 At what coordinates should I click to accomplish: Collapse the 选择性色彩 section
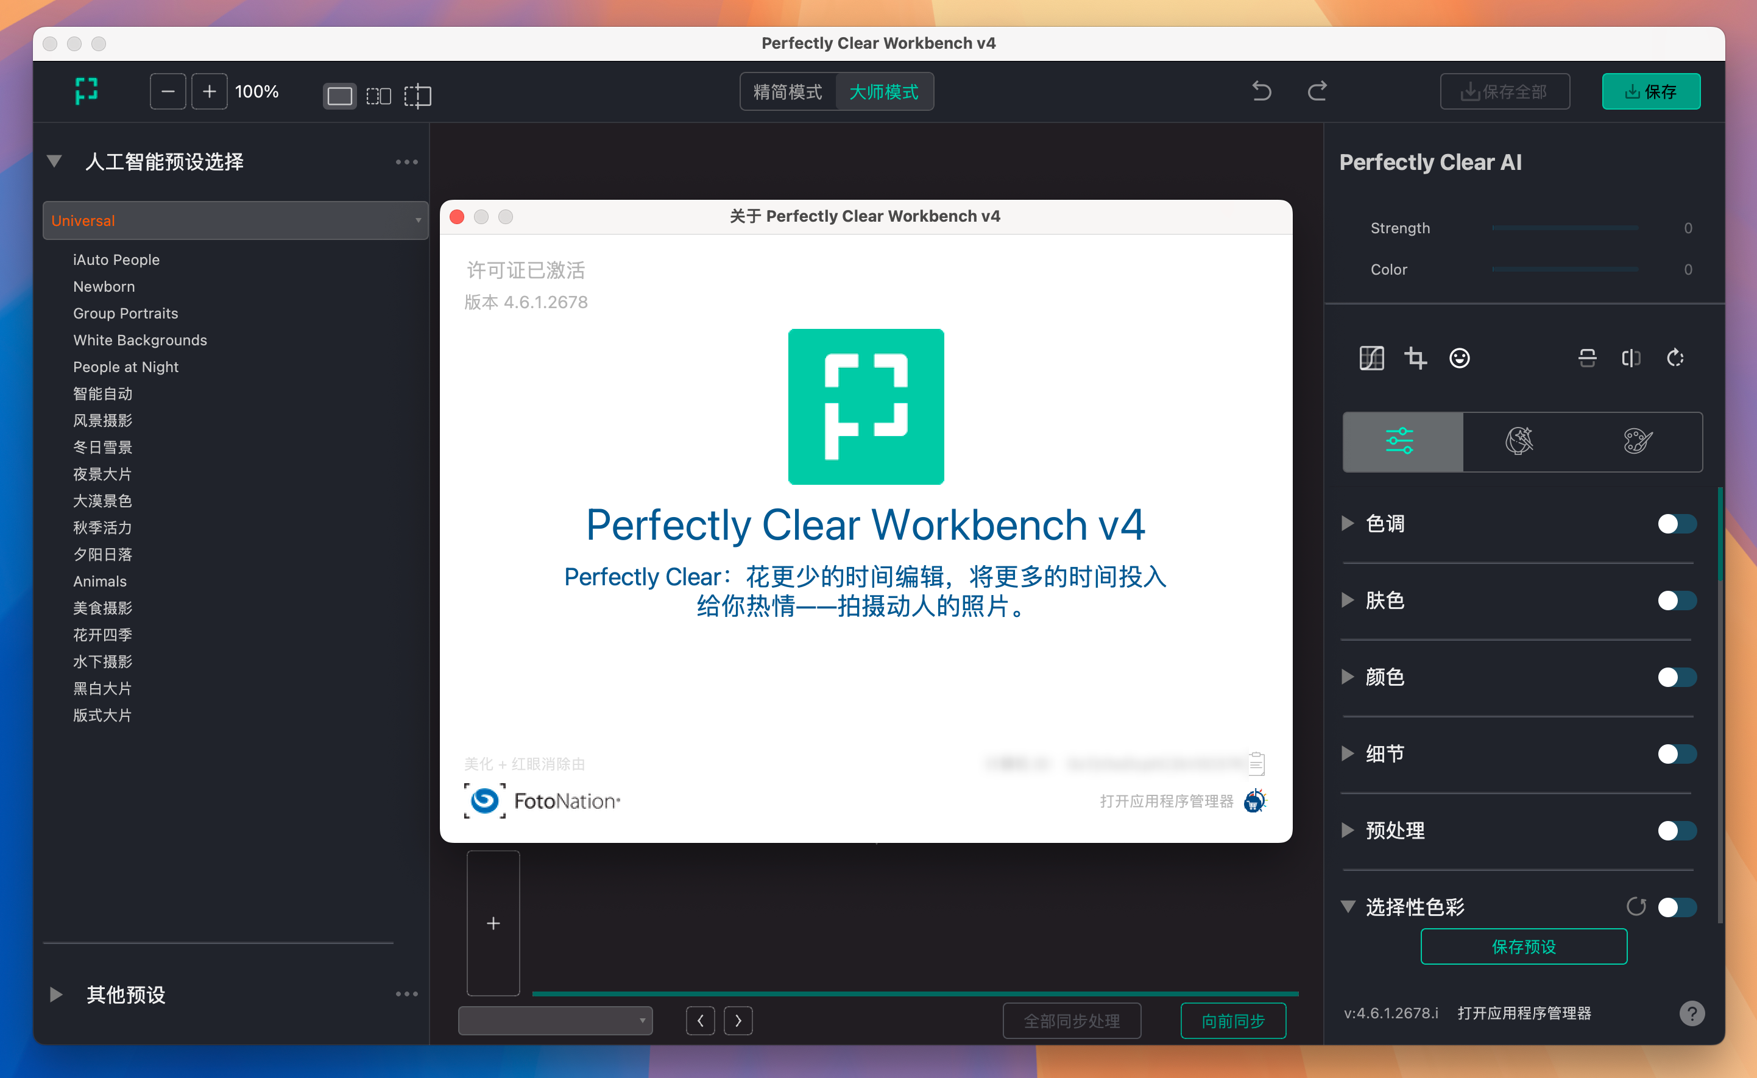point(1348,907)
